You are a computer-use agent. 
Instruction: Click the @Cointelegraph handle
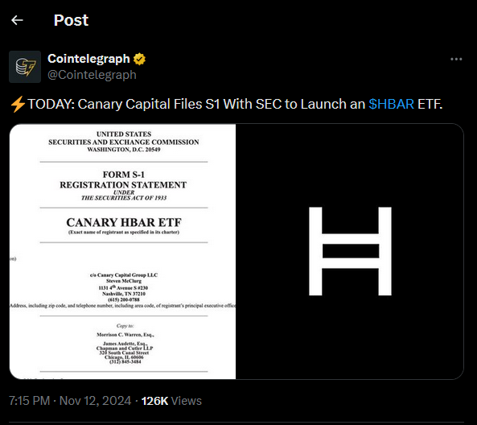point(92,75)
